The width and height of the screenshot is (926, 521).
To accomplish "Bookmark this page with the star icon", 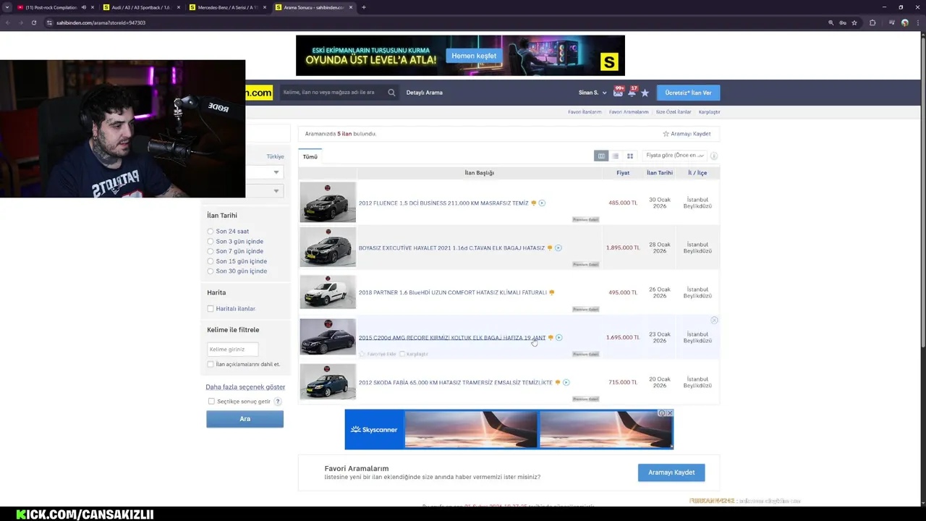I will 854,22.
